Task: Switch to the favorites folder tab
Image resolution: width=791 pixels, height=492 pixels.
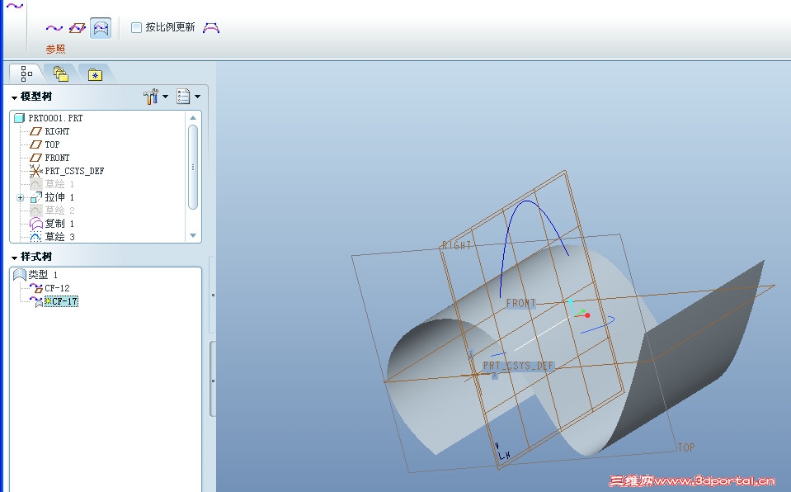Action: coord(95,75)
